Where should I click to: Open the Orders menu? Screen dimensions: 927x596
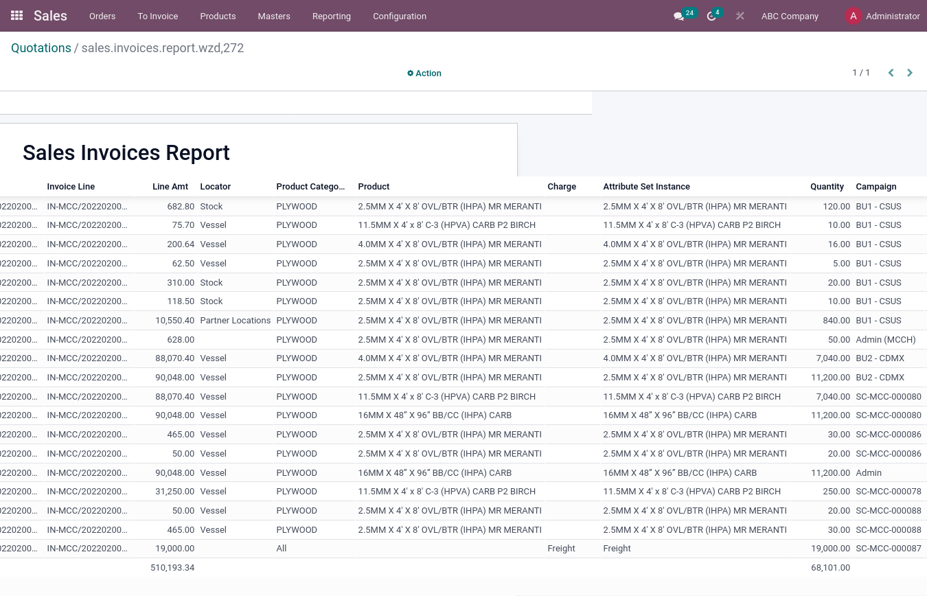(x=102, y=16)
